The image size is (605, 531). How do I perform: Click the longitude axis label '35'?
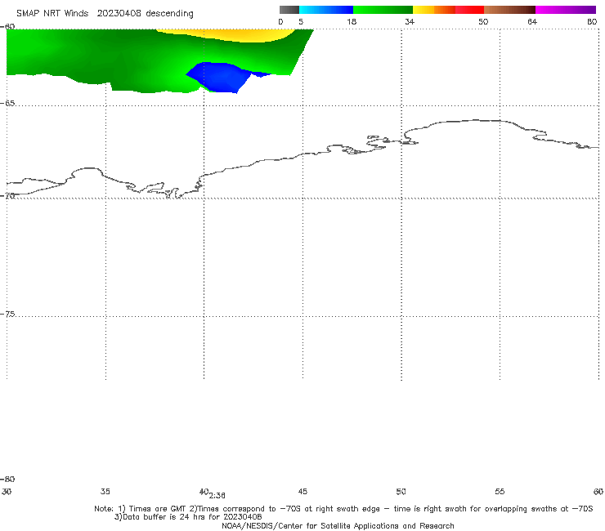point(105,492)
